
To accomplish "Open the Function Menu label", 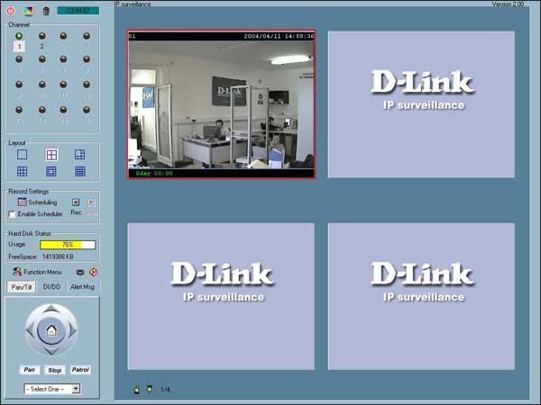I will tap(42, 272).
